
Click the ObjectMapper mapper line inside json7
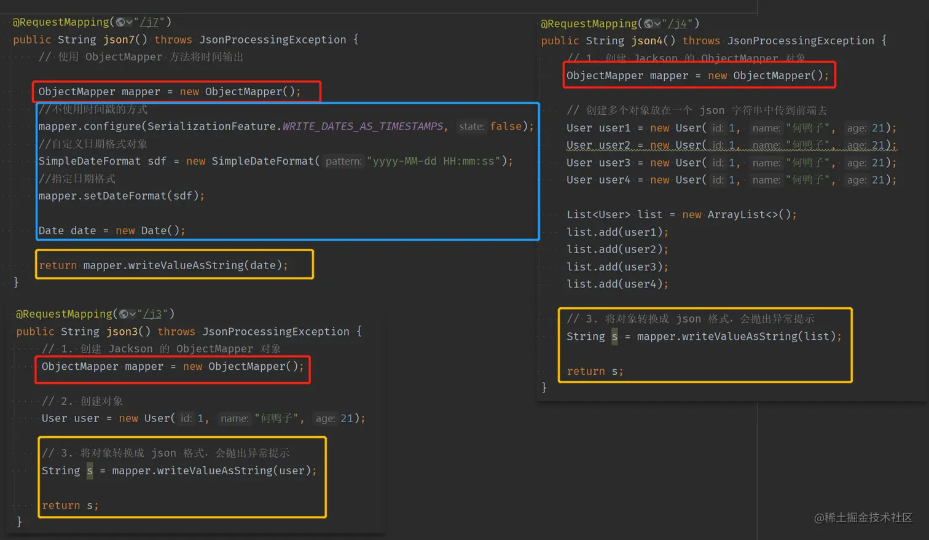coord(170,92)
